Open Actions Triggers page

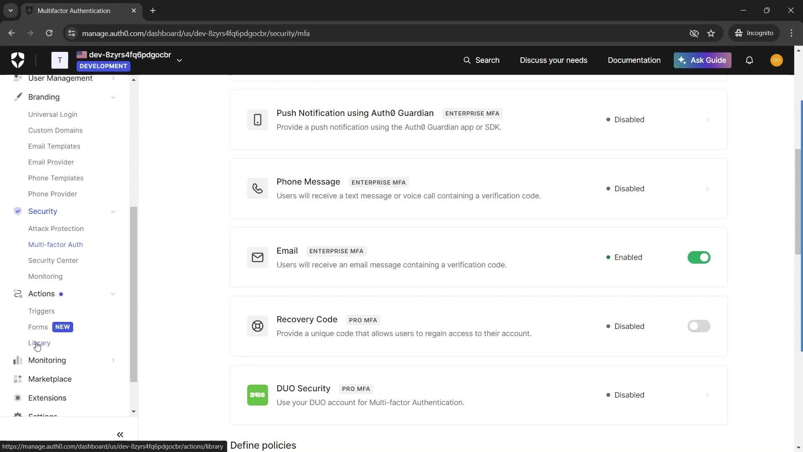(41, 311)
